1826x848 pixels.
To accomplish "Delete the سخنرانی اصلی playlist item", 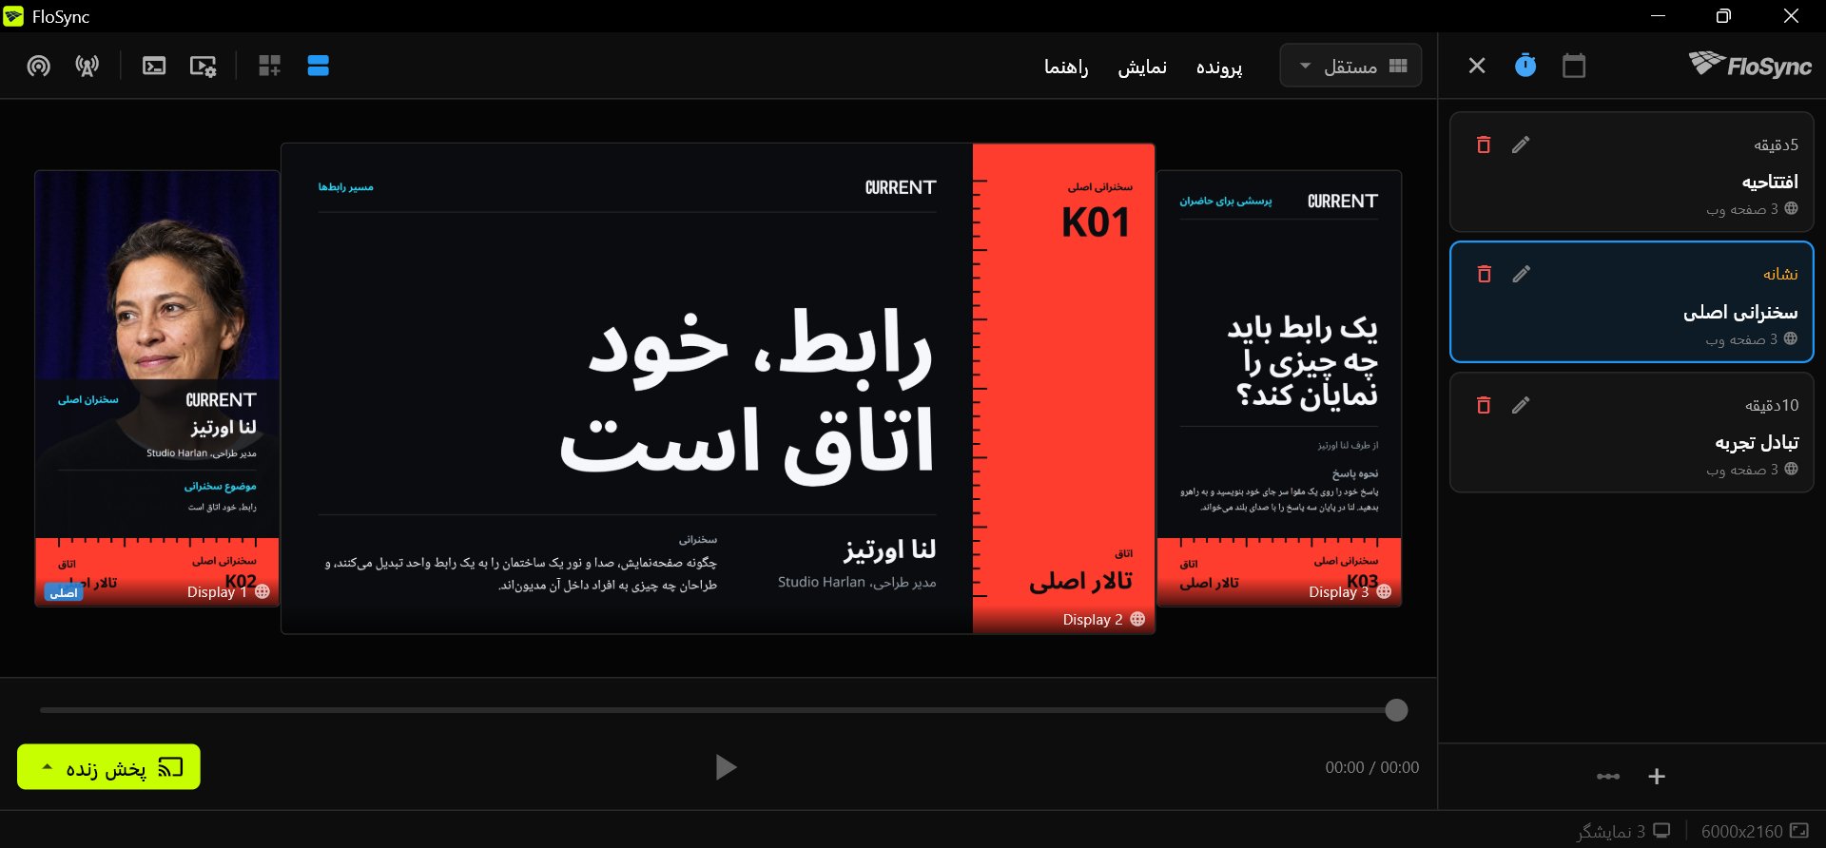I will pyautogui.click(x=1484, y=274).
